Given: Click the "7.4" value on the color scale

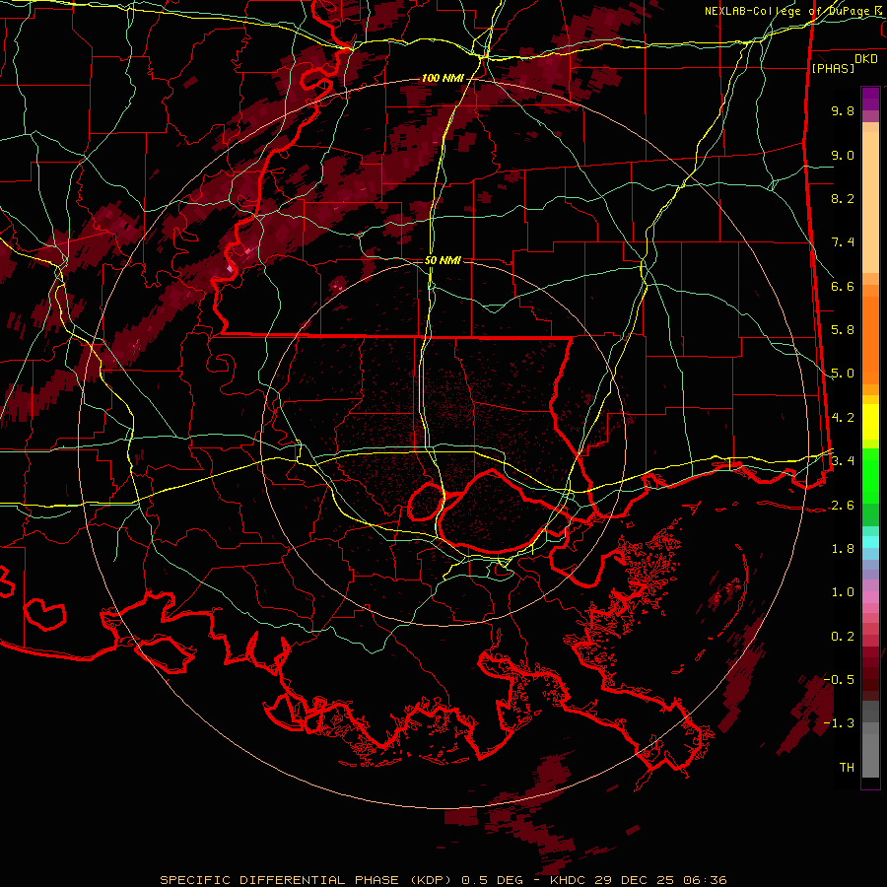Looking at the screenshot, I should [x=843, y=242].
